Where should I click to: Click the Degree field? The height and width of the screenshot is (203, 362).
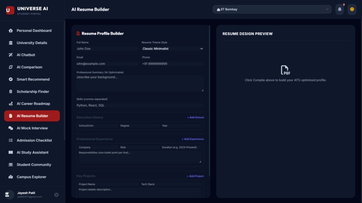[x=139, y=125]
